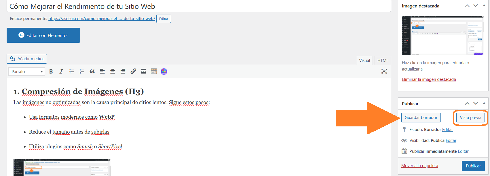Click the featured image thumbnail
490x176 pixels.
tap(442, 36)
